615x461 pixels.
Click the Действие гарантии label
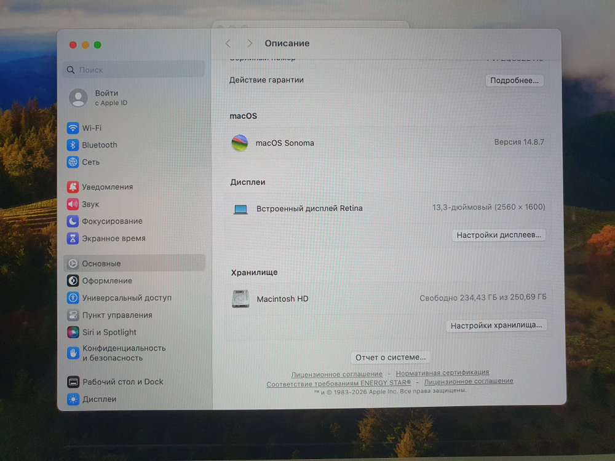tap(266, 80)
